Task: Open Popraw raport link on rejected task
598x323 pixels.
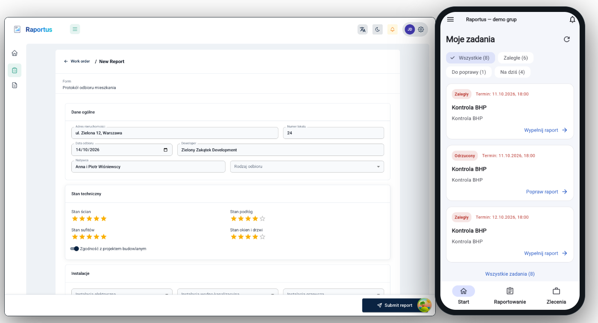Action: click(547, 192)
